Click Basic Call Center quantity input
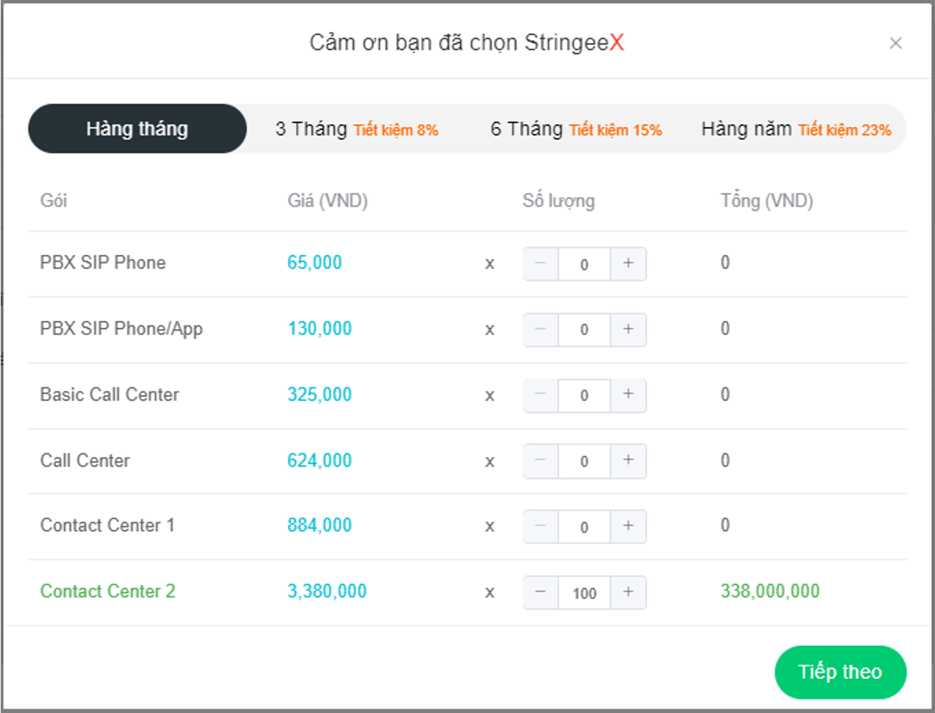The image size is (935, 713). coord(584,395)
